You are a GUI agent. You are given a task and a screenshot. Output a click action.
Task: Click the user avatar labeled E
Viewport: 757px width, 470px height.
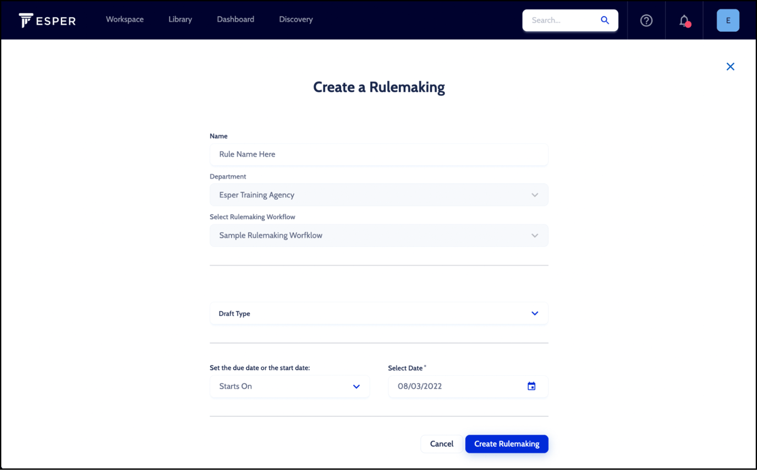pos(728,20)
